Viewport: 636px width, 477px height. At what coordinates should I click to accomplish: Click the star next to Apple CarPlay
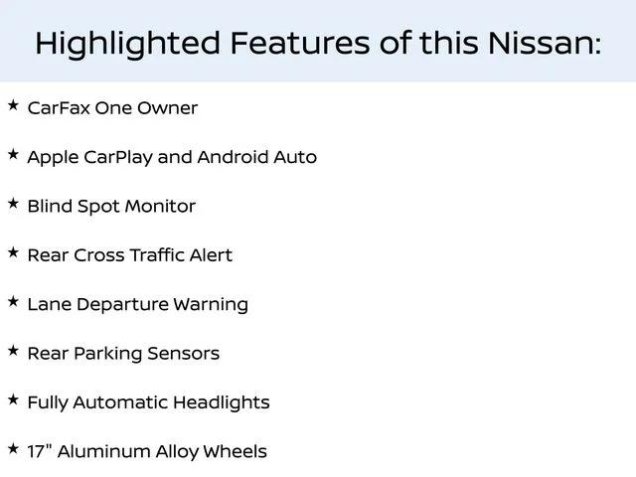[x=13, y=155]
